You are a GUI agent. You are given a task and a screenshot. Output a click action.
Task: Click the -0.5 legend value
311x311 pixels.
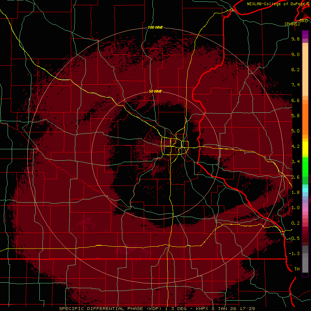pos(294,238)
